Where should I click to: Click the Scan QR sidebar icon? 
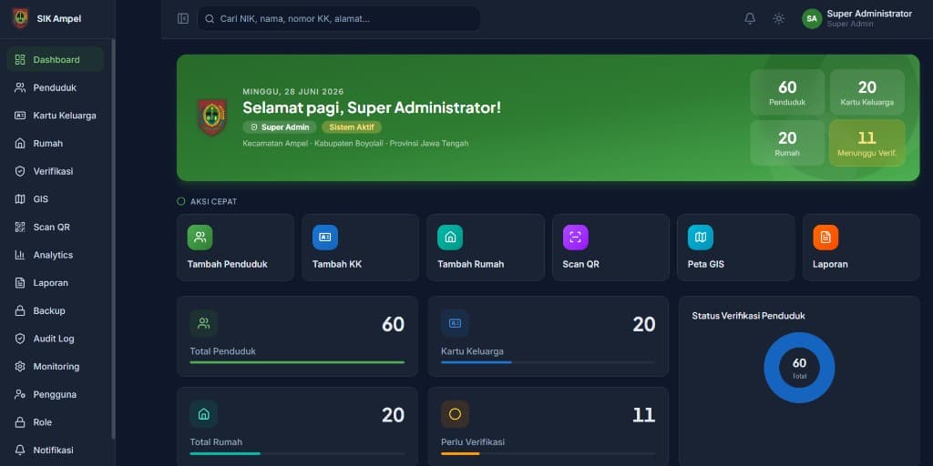(x=20, y=227)
